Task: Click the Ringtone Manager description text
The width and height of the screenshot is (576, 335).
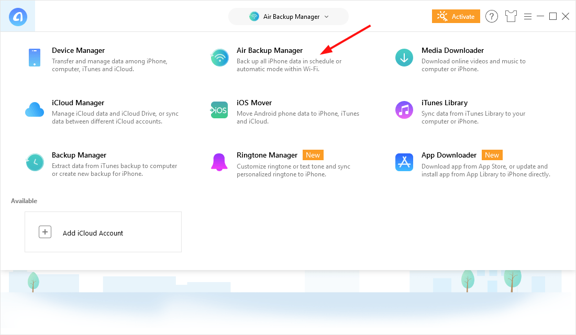Action: pos(294,170)
